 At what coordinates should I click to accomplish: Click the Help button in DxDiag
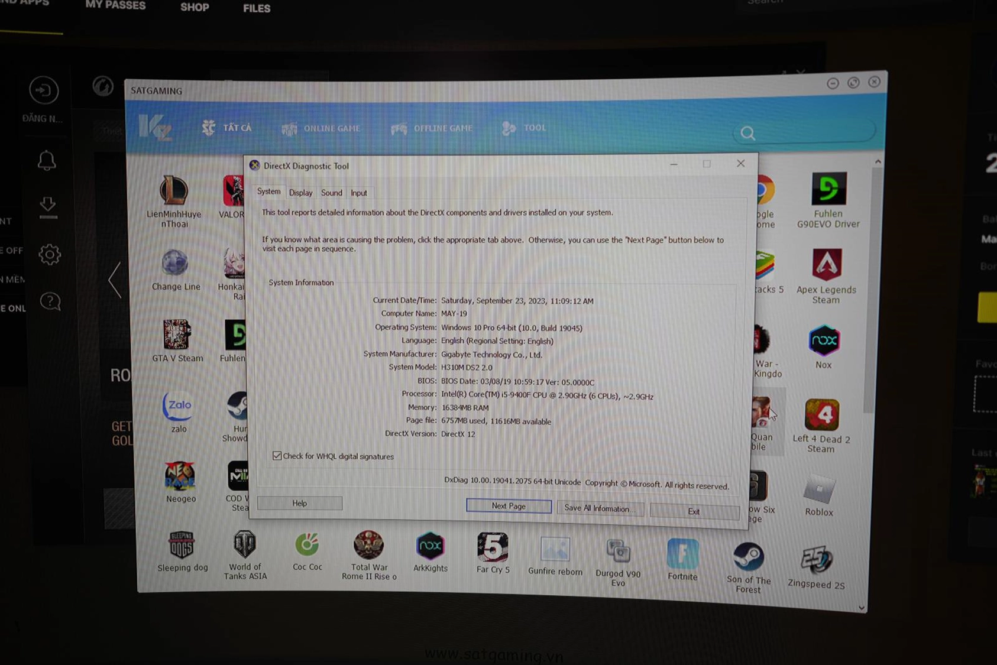click(x=300, y=503)
